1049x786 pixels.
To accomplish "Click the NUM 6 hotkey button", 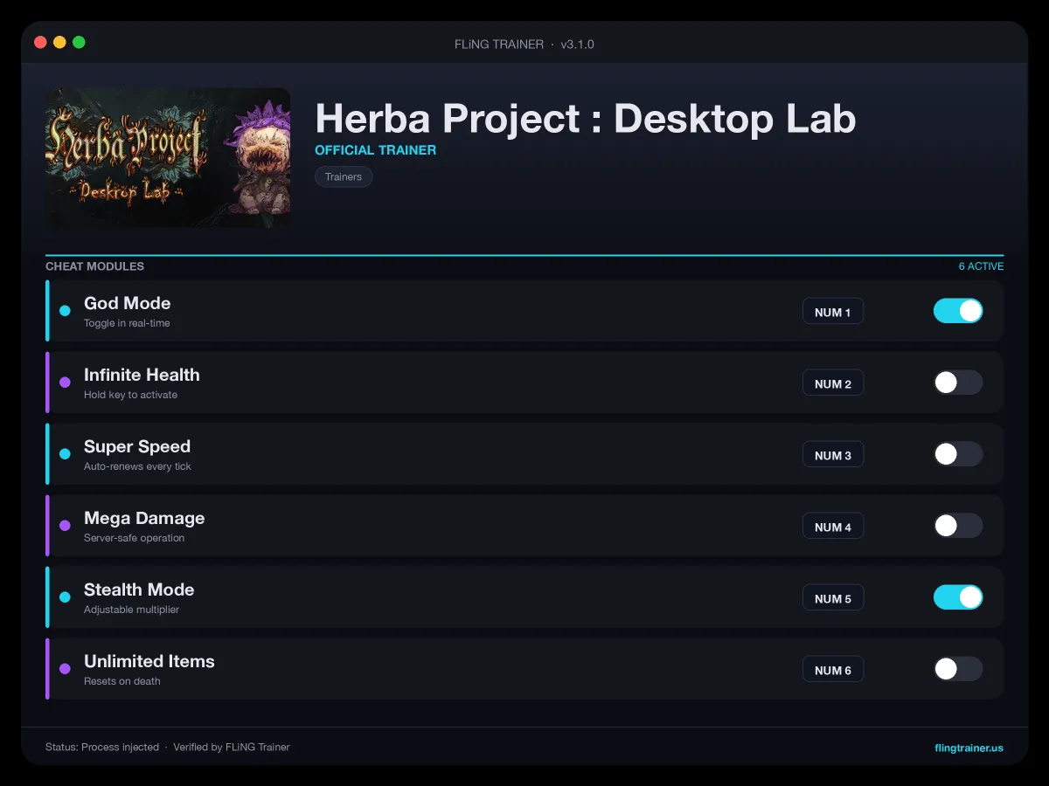I will (x=833, y=670).
